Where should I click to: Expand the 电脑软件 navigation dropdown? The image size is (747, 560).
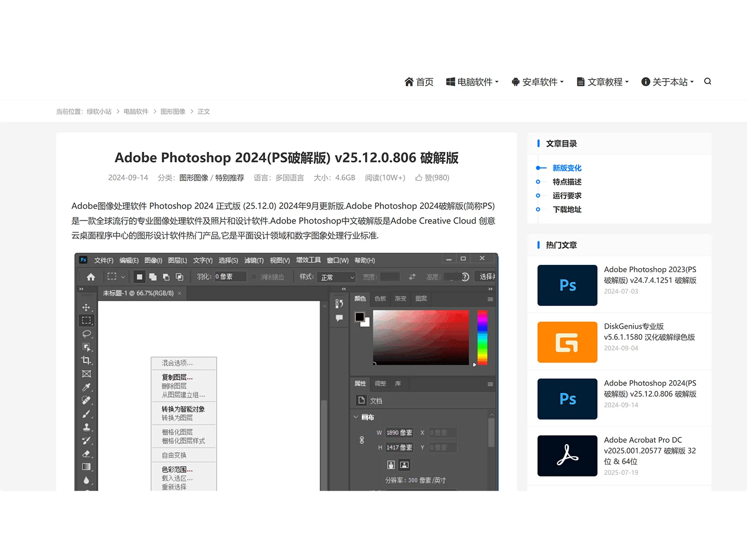(x=473, y=82)
